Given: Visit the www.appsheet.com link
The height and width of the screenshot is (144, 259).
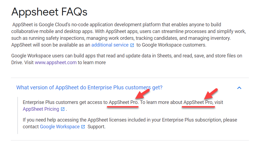Looking at the screenshot, I should [x=56, y=63].
